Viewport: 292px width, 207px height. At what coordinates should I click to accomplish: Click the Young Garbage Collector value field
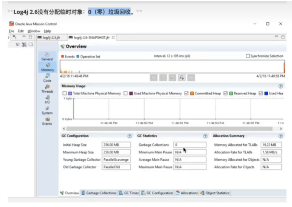click(x=116, y=160)
